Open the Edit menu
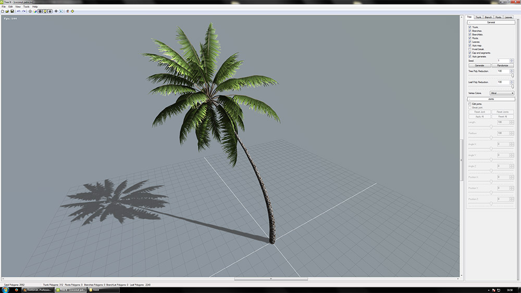This screenshot has width=521, height=293. coord(10,7)
